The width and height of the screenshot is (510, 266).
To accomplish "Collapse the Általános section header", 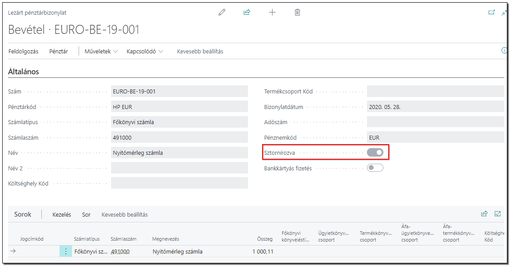I will tap(24, 72).
